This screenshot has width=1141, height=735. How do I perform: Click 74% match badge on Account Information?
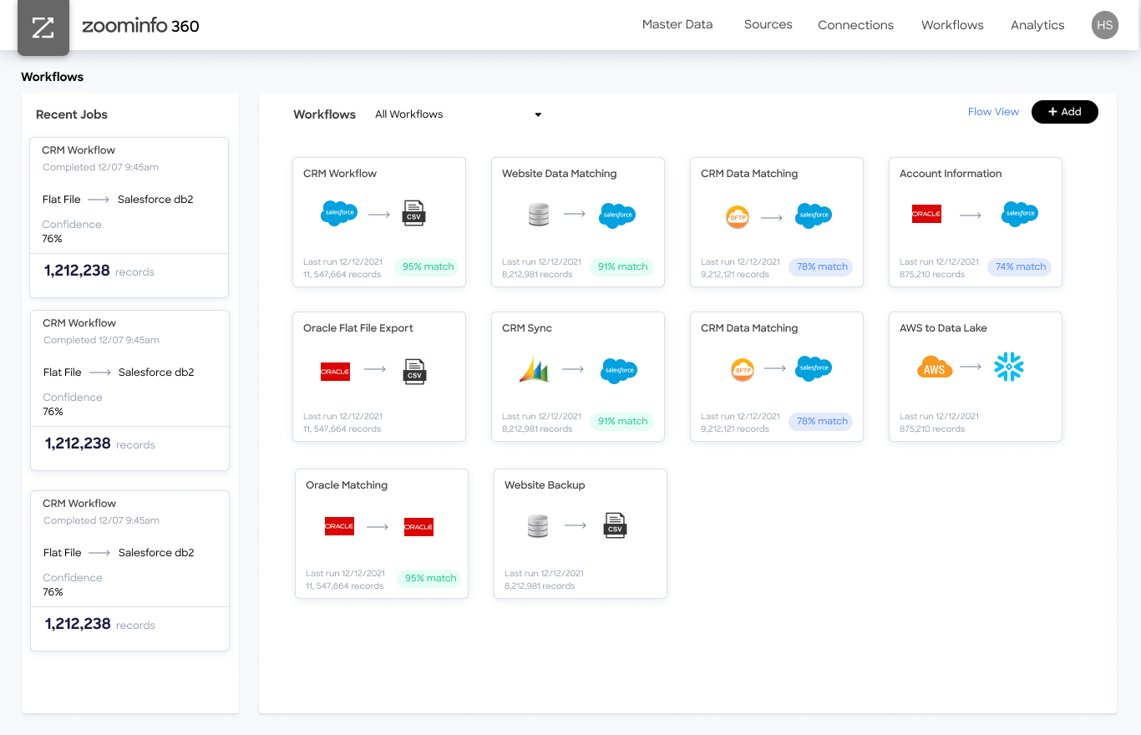point(1020,267)
